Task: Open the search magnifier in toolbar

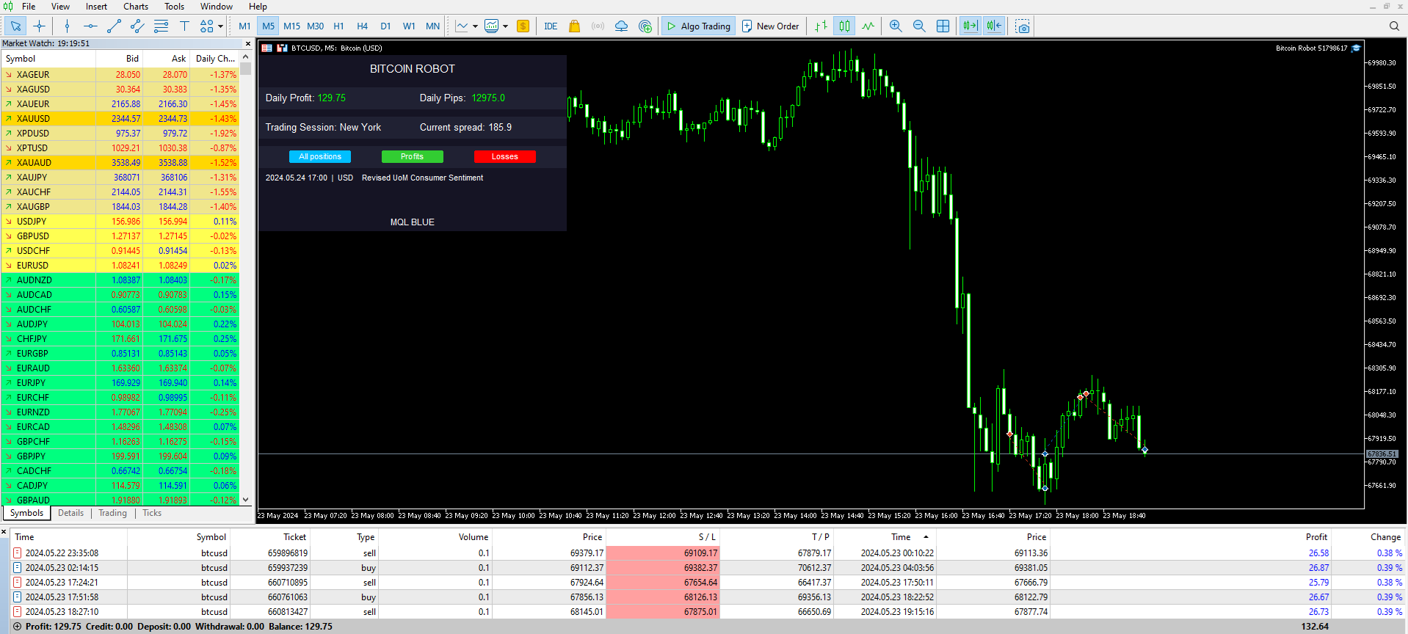Action: [1394, 26]
